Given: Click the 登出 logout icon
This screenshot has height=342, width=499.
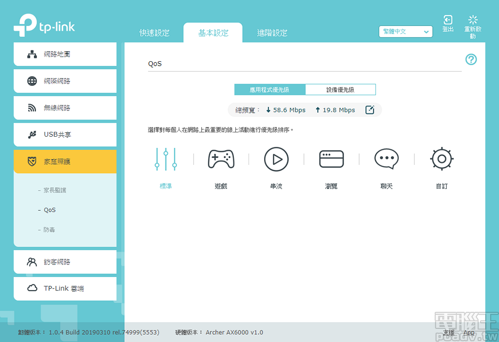Looking at the screenshot, I should (x=448, y=20).
